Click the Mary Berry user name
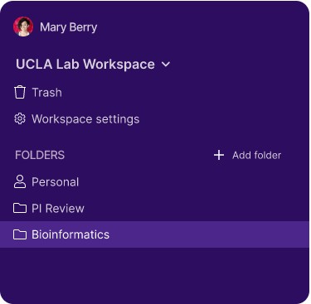 pyautogui.click(x=69, y=27)
